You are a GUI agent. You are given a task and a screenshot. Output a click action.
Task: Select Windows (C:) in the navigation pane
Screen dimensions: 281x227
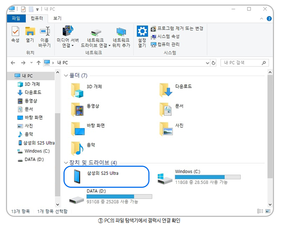pos(34,151)
